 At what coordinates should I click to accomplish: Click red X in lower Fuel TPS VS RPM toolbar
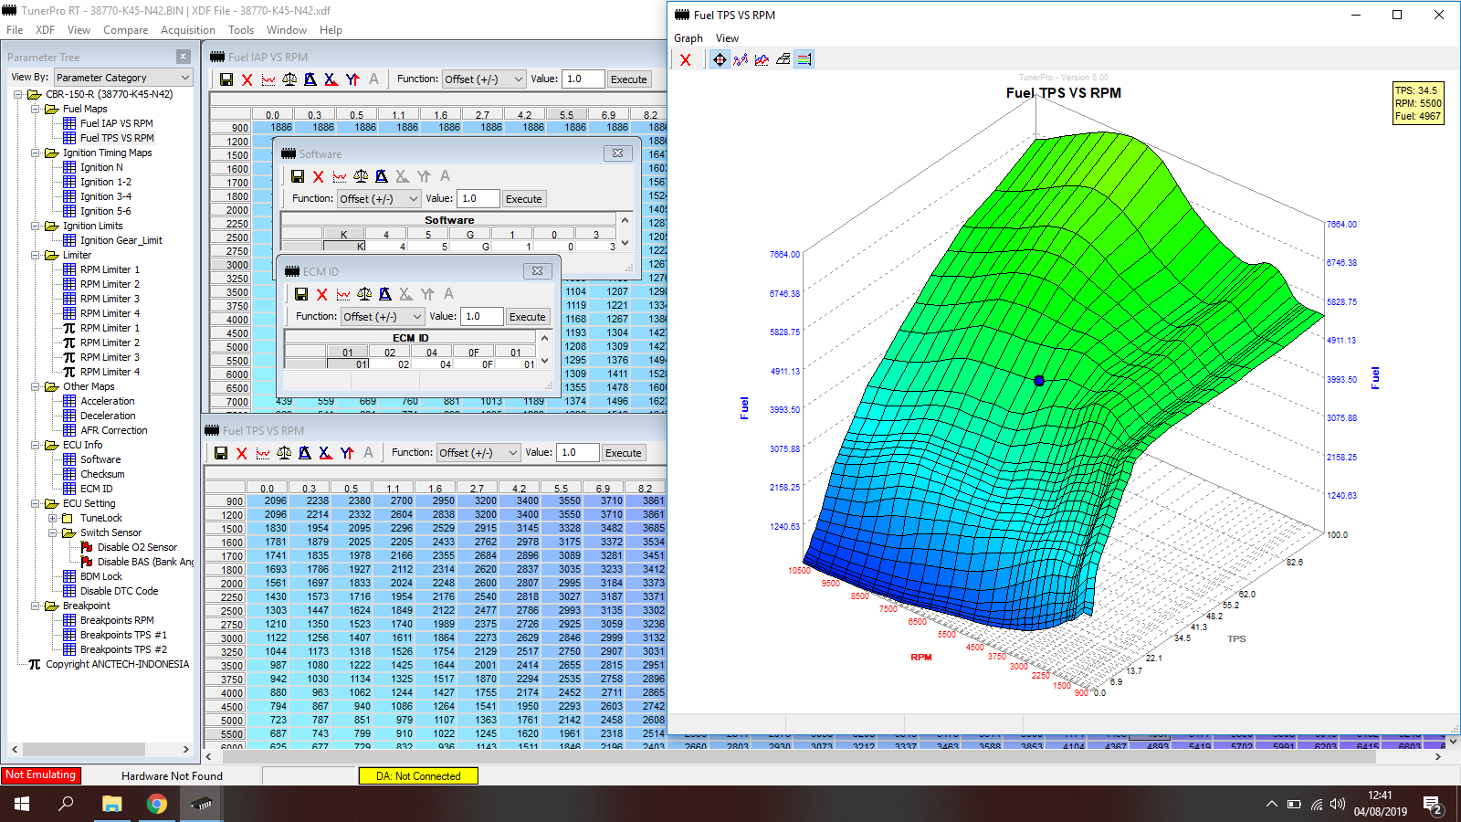coord(241,453)
